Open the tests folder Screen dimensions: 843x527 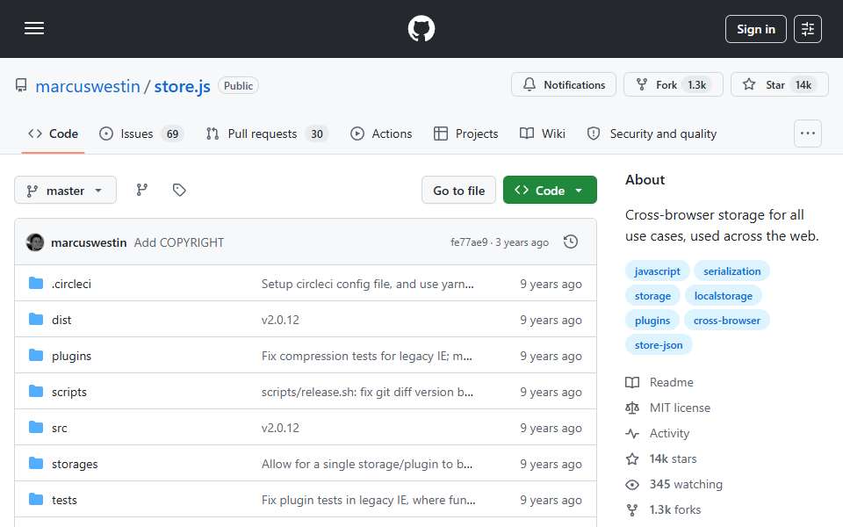click(x=64, y=500)
